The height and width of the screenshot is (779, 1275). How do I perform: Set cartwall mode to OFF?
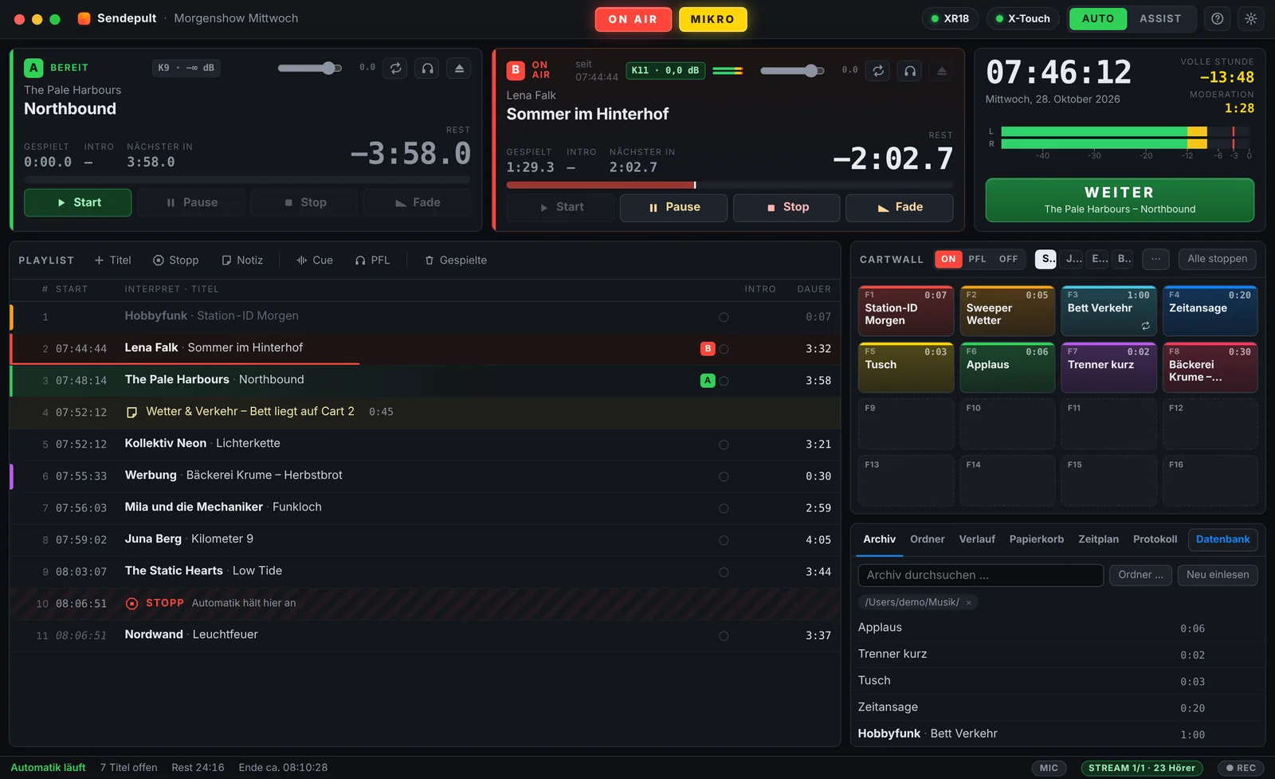click(x=1009, y=260)
